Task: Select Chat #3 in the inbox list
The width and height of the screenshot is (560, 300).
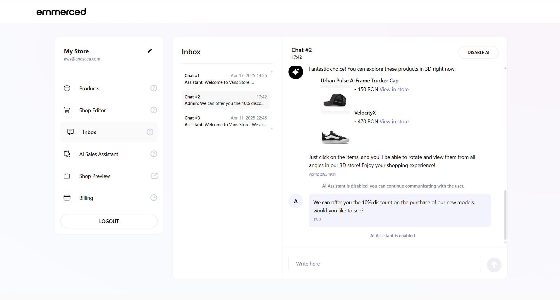Action: pos(225,121)
